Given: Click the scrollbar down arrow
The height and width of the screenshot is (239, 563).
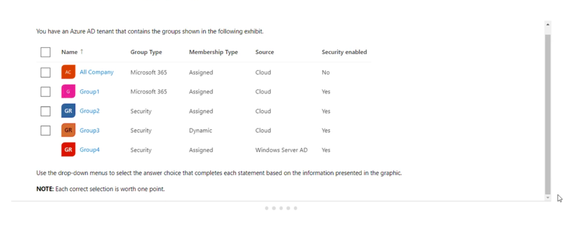Looking at the screenshot, I should pyautogui.click(x=548, y=198).
